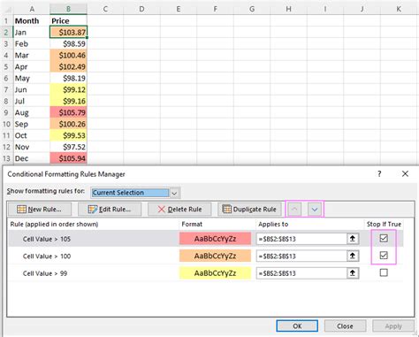Select rule Cell Value > 99
The height and width of the screenshot is (337, 419).
click(x=45, y=273)
